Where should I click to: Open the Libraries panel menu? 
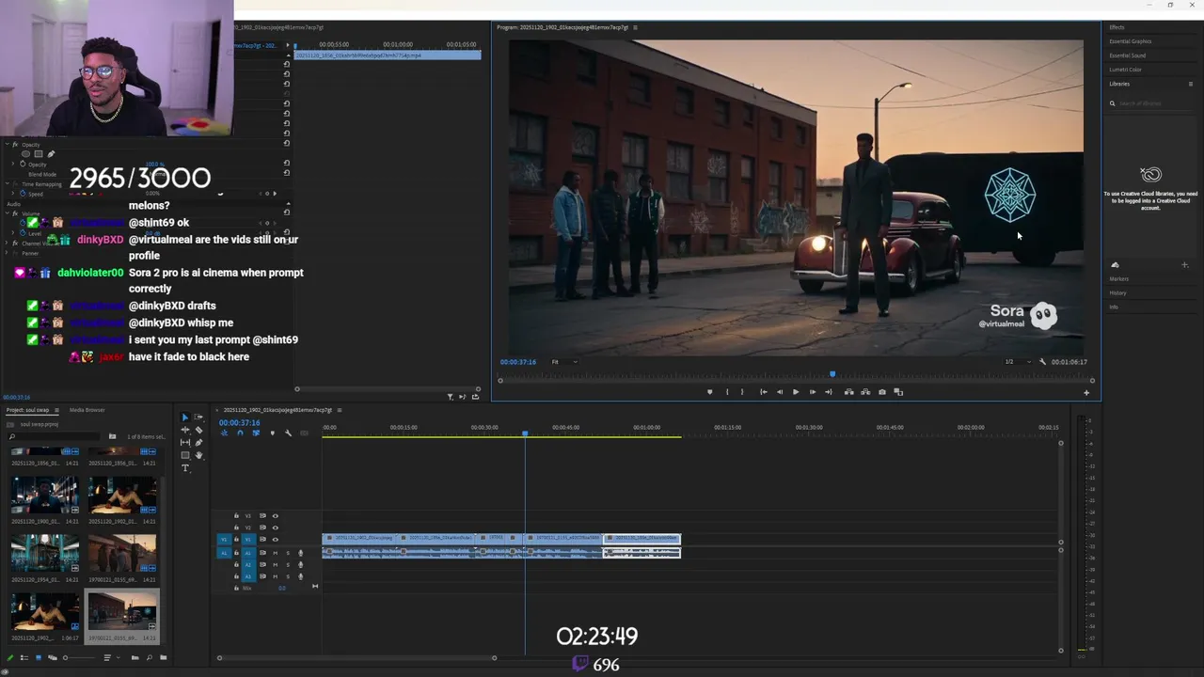(1191, 84)
